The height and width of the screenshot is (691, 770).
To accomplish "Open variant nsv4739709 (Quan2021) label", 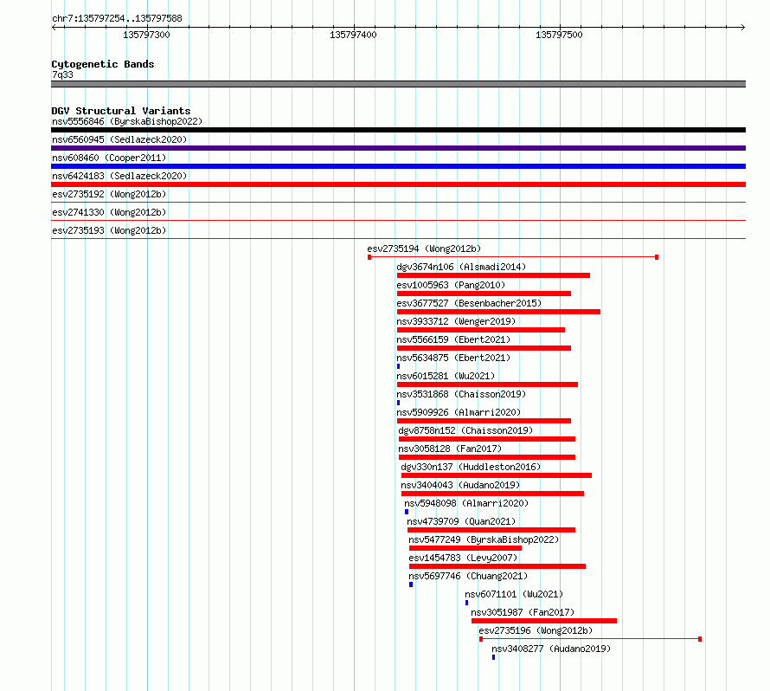I will pyautogui.click(x=461, y=521).
